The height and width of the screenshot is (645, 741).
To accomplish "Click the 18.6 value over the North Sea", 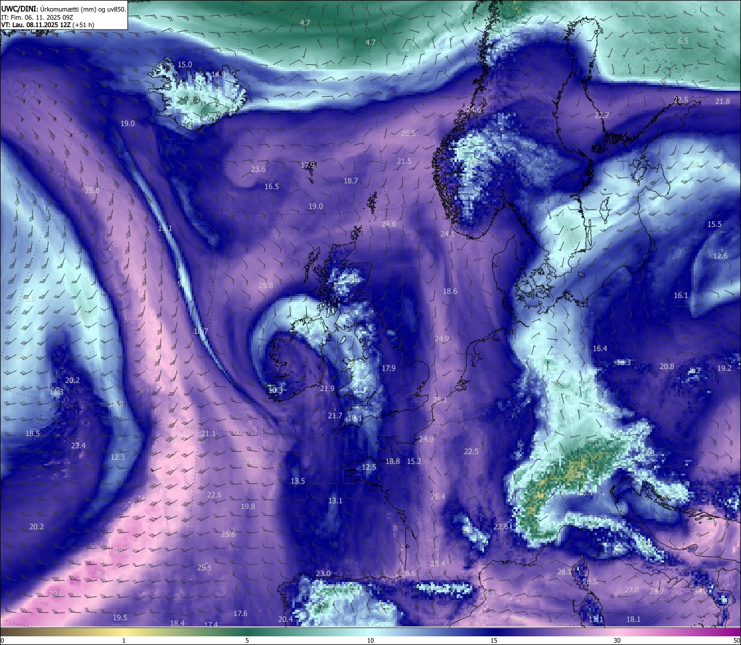I will click(450, 292).
